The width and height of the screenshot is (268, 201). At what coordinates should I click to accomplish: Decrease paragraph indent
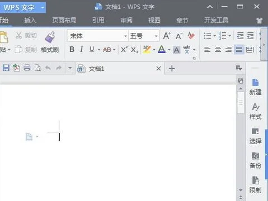coord(240,35)
